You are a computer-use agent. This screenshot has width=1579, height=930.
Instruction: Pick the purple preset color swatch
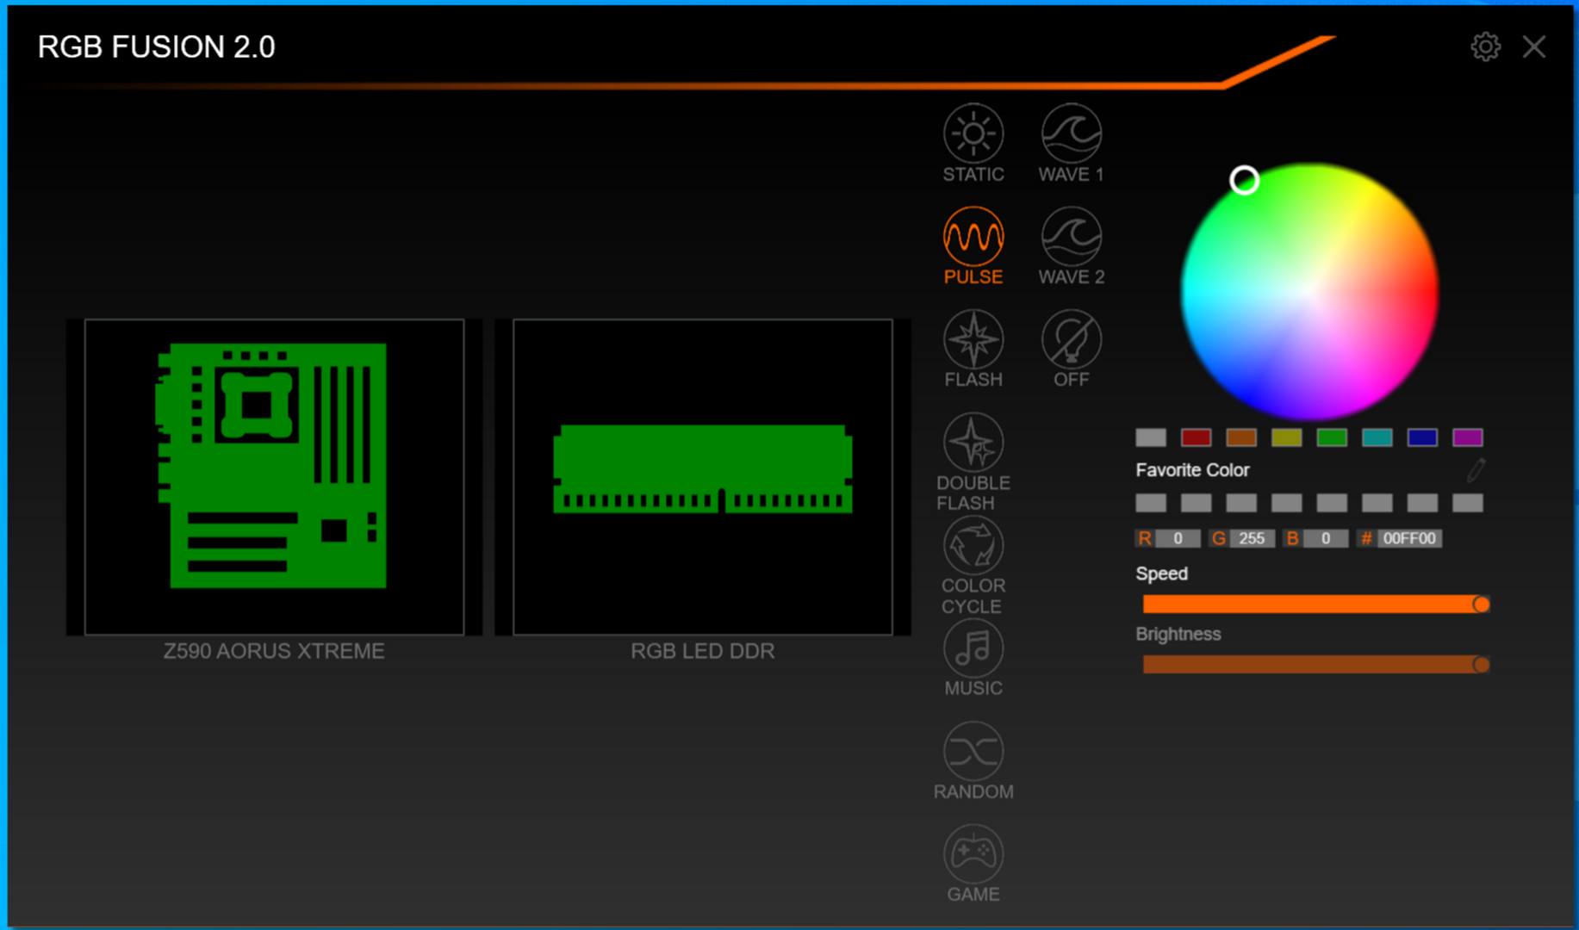click(1468, 437)
